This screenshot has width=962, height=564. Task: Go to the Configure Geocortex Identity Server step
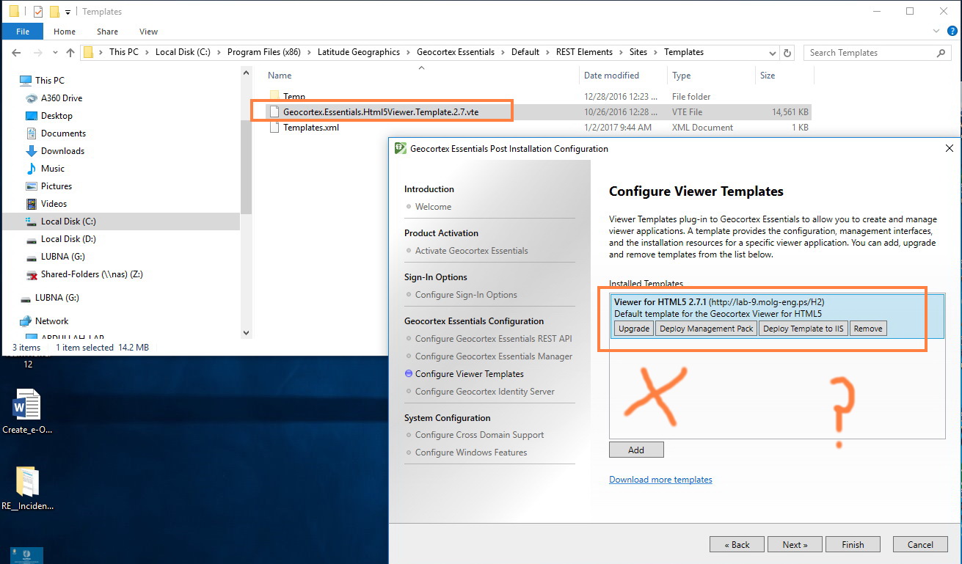tap(484, 392)
